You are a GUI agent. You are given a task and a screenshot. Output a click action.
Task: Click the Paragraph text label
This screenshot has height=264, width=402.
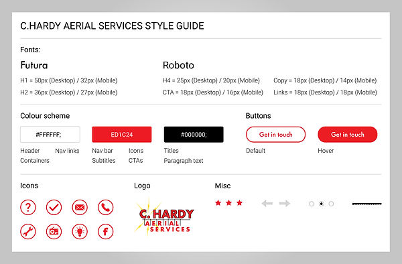coord(184,161)
